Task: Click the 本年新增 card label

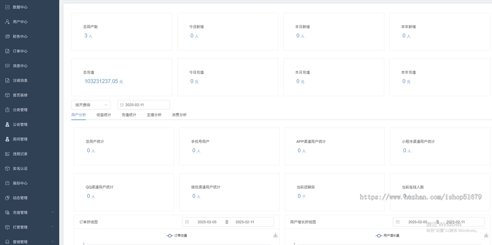Action: click(x=408, y=27)
